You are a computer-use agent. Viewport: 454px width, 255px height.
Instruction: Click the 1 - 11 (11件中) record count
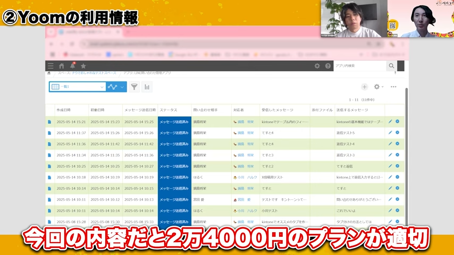pyautogui.click(x=361, y=100)
